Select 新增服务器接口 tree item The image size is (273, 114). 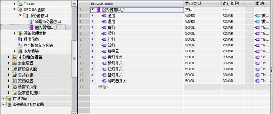point(48,21)
